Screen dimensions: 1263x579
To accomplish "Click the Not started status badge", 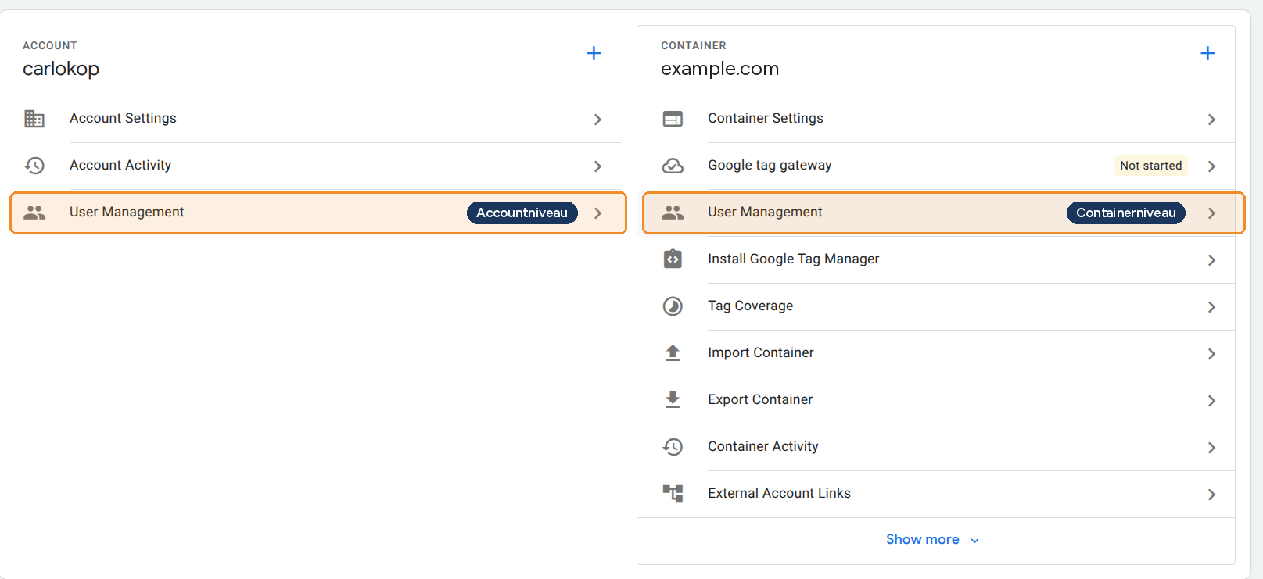I will tap(1151, 166).
